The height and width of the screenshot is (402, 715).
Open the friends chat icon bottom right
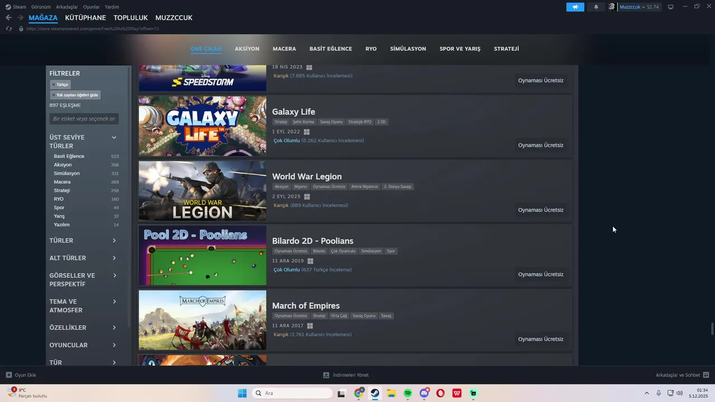(706, 375)
